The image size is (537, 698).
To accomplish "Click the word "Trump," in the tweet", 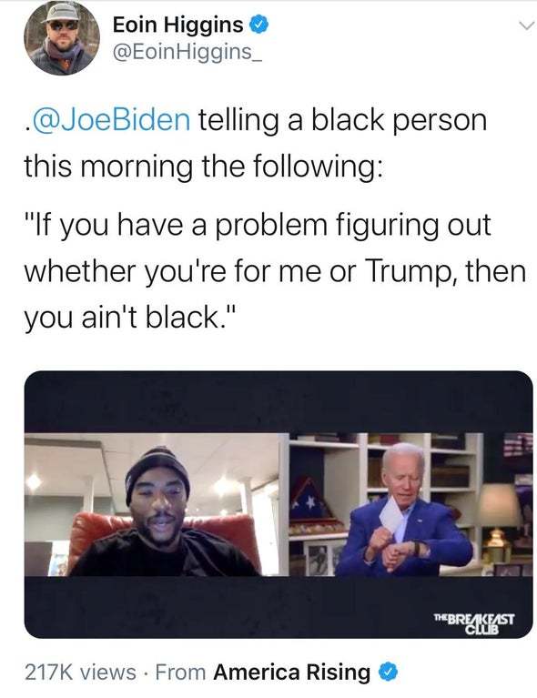I will coord(413,271).
